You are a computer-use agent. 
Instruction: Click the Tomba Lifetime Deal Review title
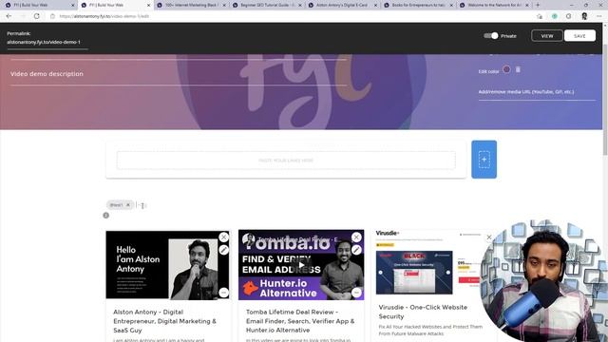point(300,321)
